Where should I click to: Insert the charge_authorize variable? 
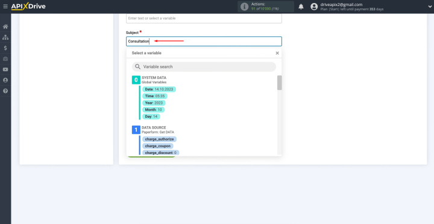159,139
